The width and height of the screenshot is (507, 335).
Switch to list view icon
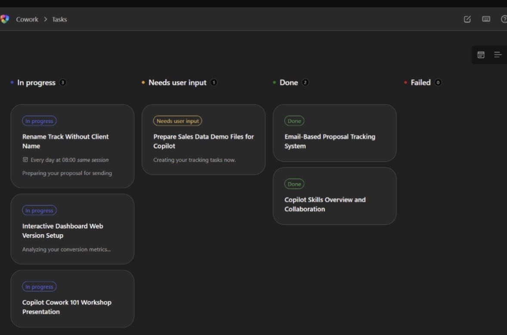498,55
